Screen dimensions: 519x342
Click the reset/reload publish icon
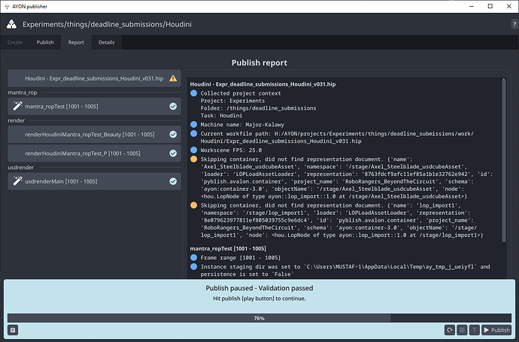point(450,330)
